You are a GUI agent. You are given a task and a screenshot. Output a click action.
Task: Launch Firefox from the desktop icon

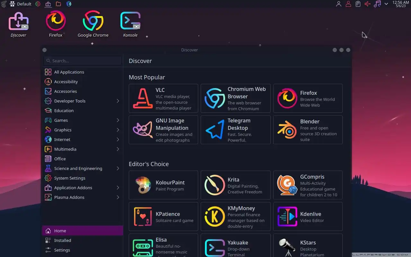click(x=56, y=21)
